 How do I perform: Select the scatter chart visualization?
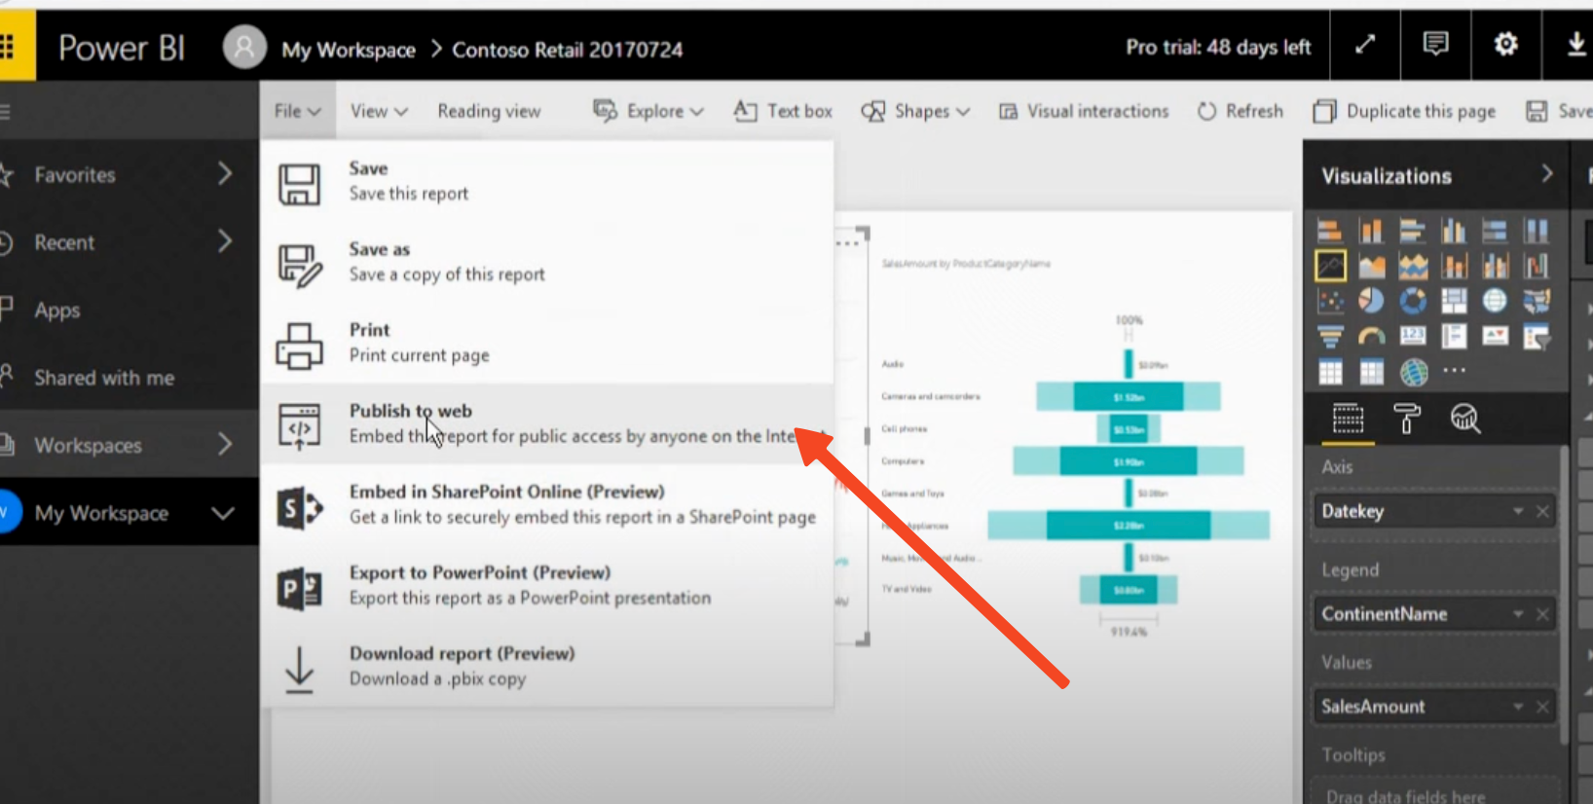point(1330,301)
